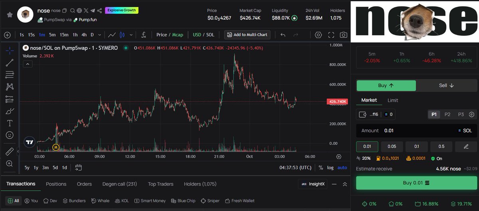The height and width of the screenshot is (211, 479).
Task: Open the Degen call (231) tab
Action: coord(120,184)
